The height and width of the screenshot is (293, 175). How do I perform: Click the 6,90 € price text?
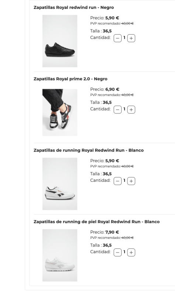(112, 89)
